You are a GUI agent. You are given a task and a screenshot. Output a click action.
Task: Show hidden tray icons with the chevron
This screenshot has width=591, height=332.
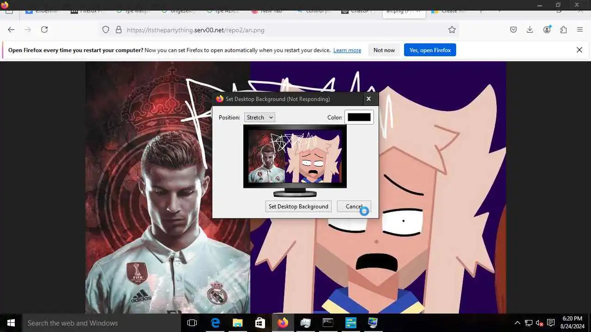click(x=517, y=323)
